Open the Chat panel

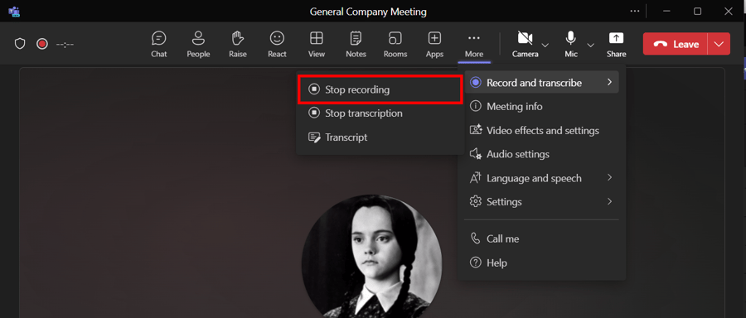(x=158, y=44)
